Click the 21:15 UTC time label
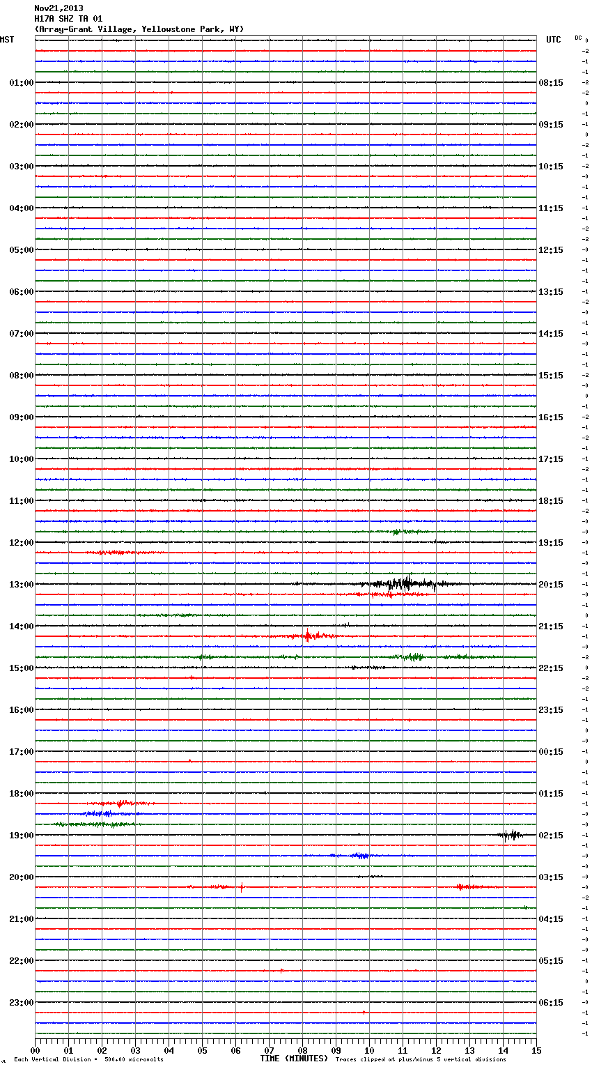This screenshot has height=1069, width=592. (x=551, y=626)
